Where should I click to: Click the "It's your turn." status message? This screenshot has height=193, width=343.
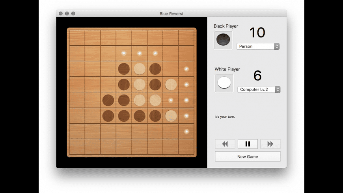point(225,117)
